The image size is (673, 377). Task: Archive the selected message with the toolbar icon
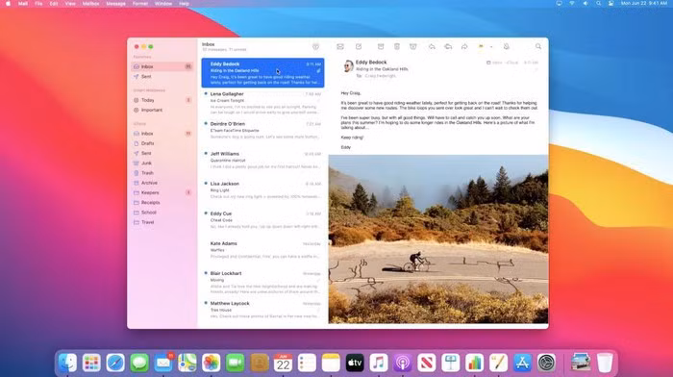coord(381,46)
